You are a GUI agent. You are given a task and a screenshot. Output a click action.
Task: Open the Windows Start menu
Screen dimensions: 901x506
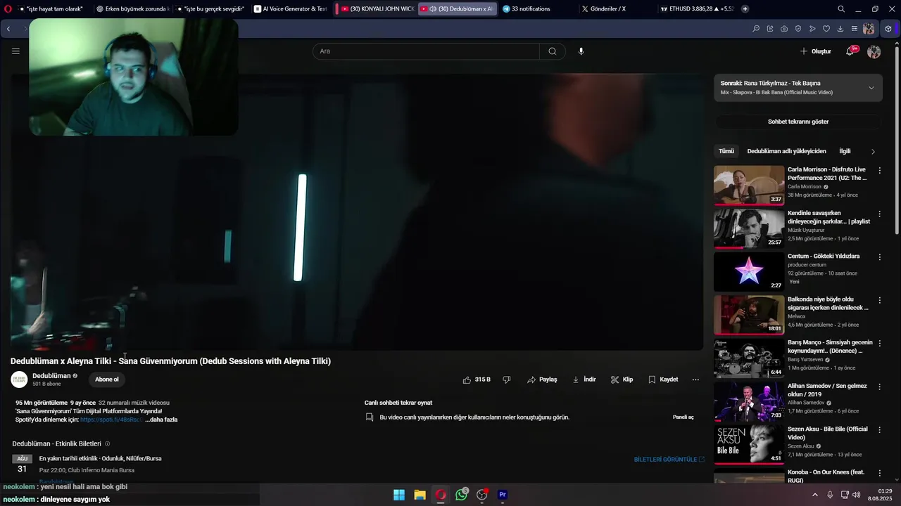click(x=399, y=495)
